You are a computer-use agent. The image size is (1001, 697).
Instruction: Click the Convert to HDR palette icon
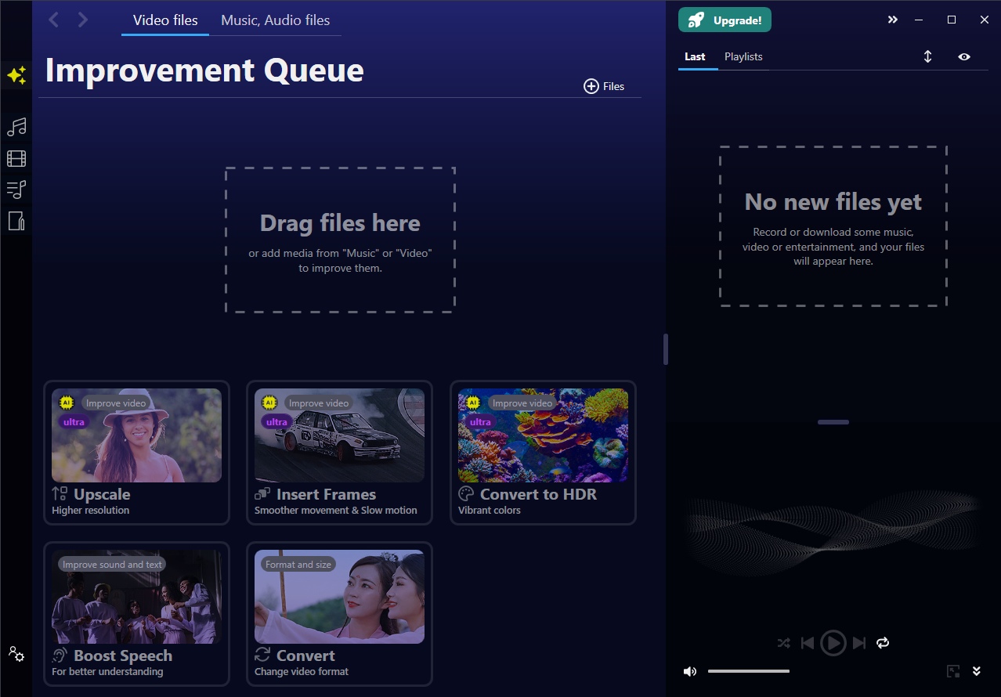(466, 494)
